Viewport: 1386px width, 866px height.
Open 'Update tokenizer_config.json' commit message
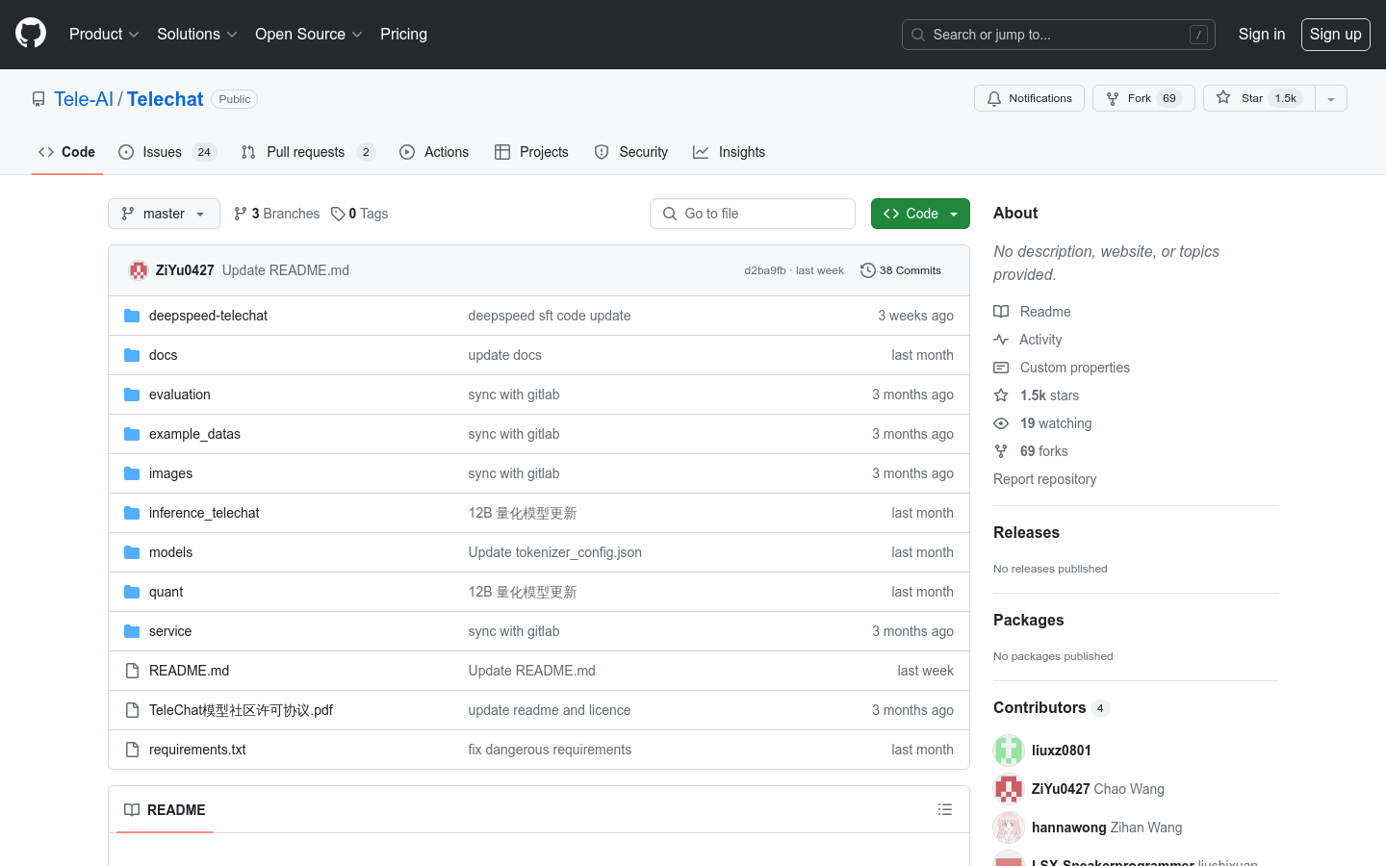coord(555,552)
